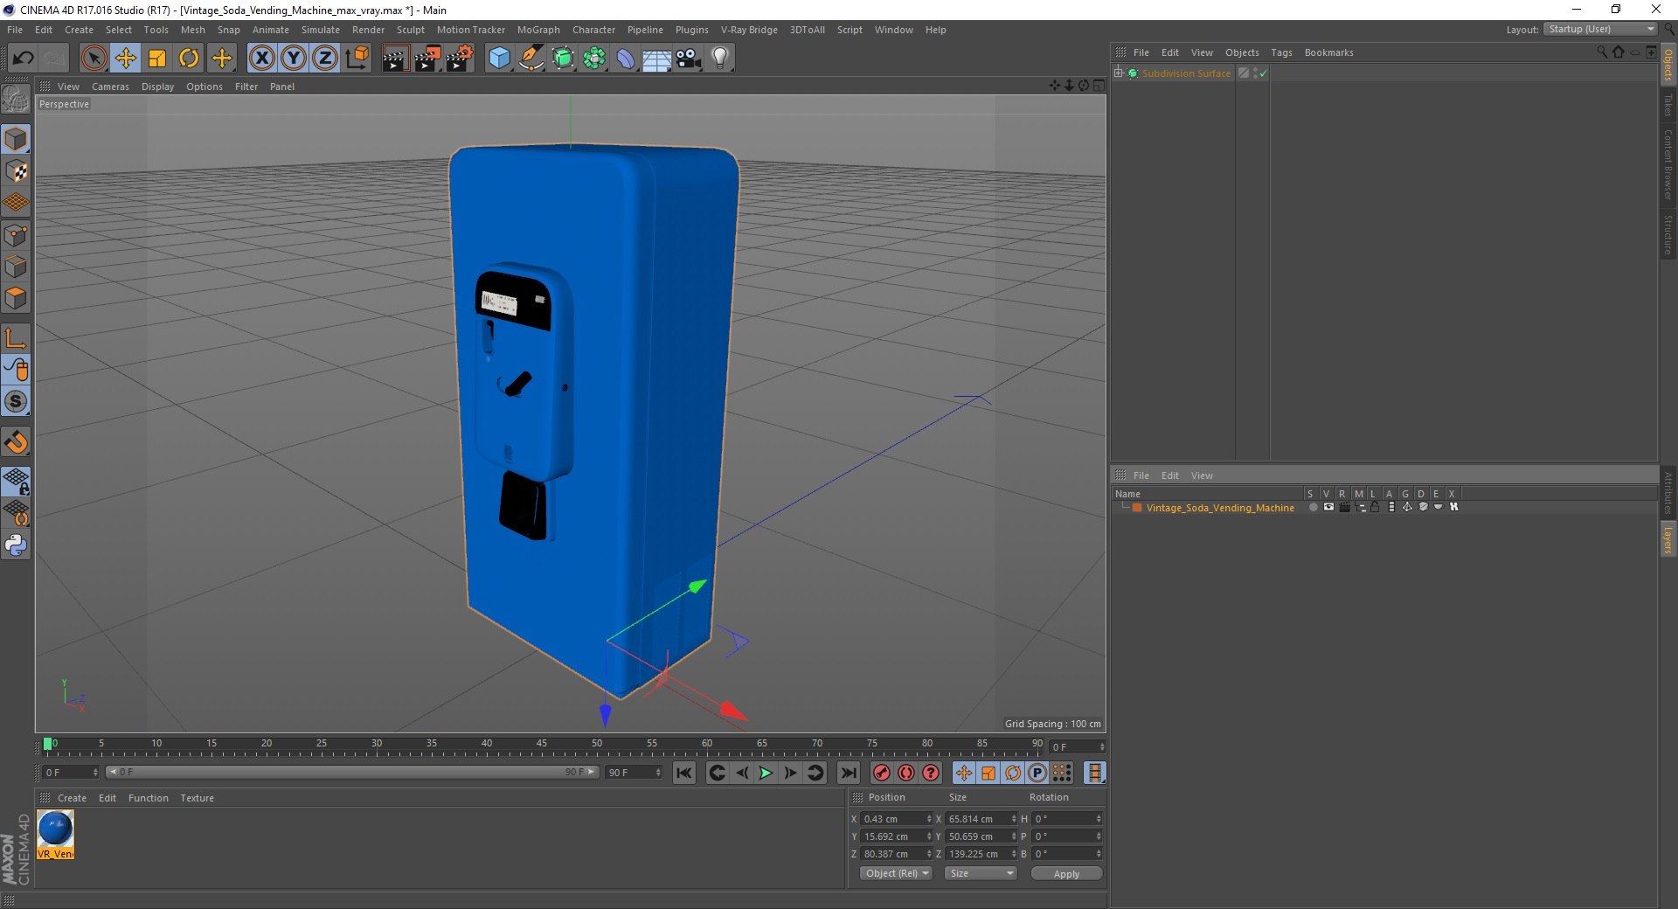
Task: Expand the Subdivision Surface object tree
Action: click(1119, 73)
